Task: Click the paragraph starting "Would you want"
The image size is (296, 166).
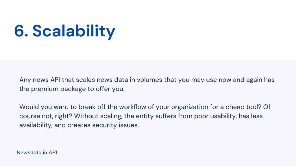Action: click(x=145, y=116)
